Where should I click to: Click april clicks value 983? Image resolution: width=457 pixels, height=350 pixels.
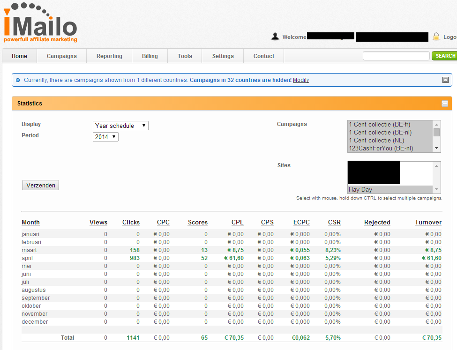pyautogui.click(x=135, y=258)
